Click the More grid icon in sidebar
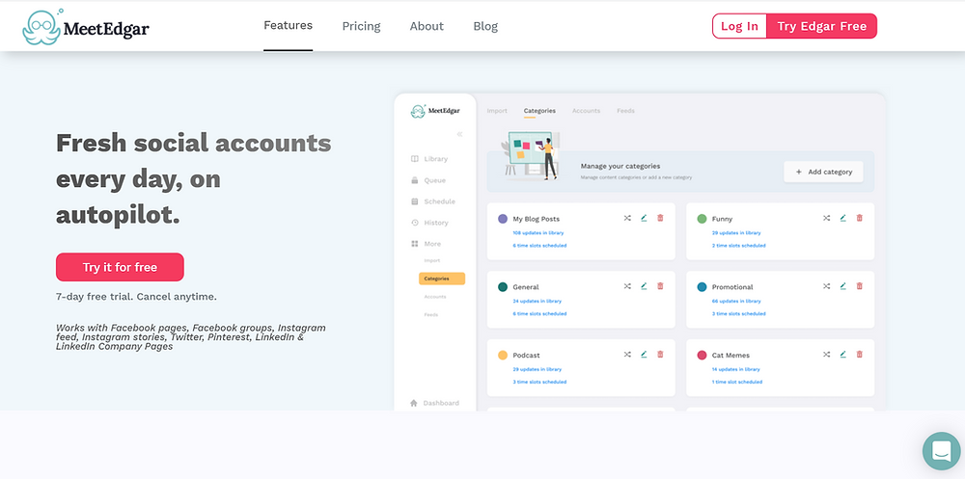 [415, 244]
